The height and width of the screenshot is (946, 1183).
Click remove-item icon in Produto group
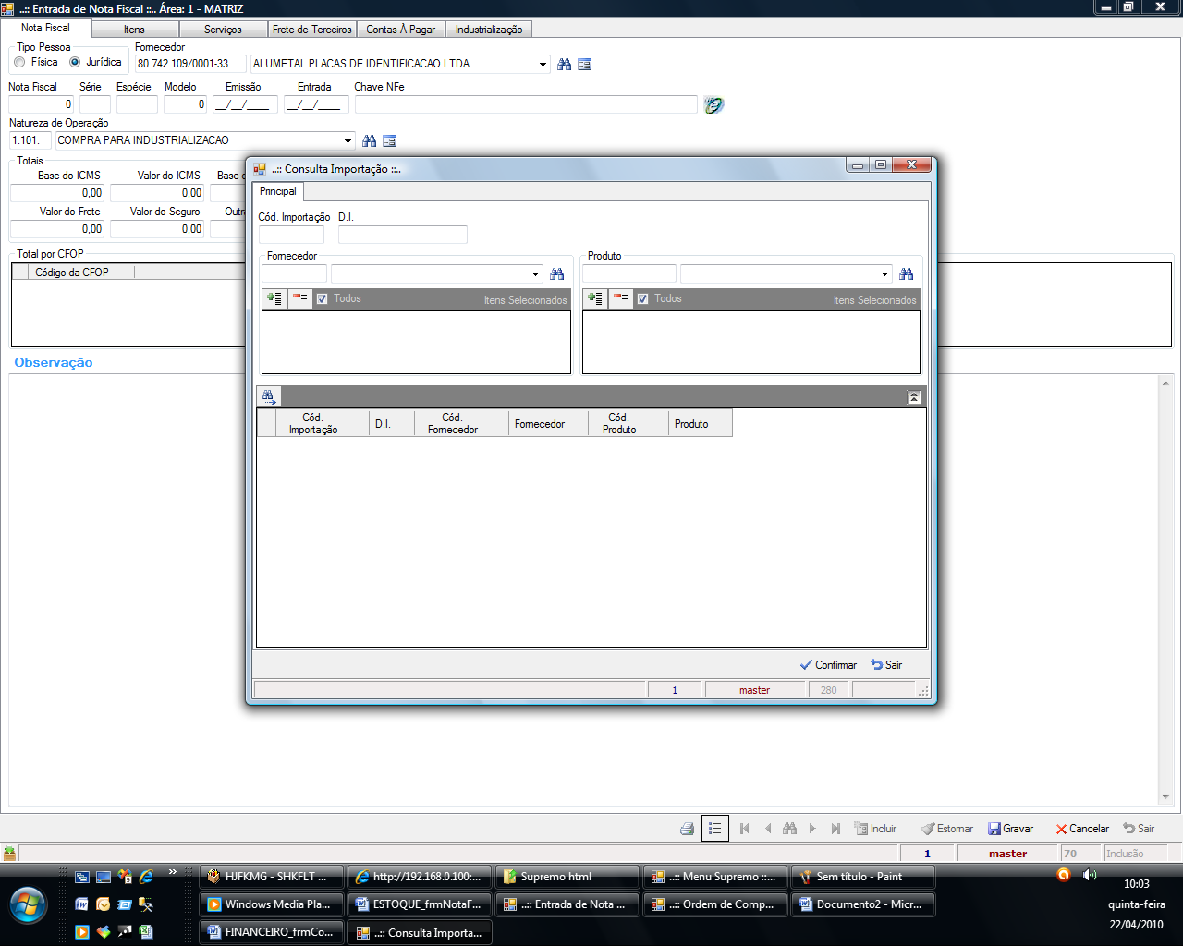[620, 298]
